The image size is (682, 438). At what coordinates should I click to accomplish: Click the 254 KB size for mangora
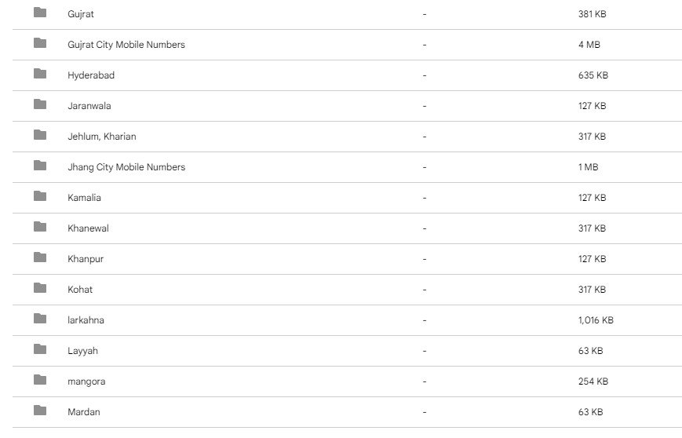pos(593,381)
